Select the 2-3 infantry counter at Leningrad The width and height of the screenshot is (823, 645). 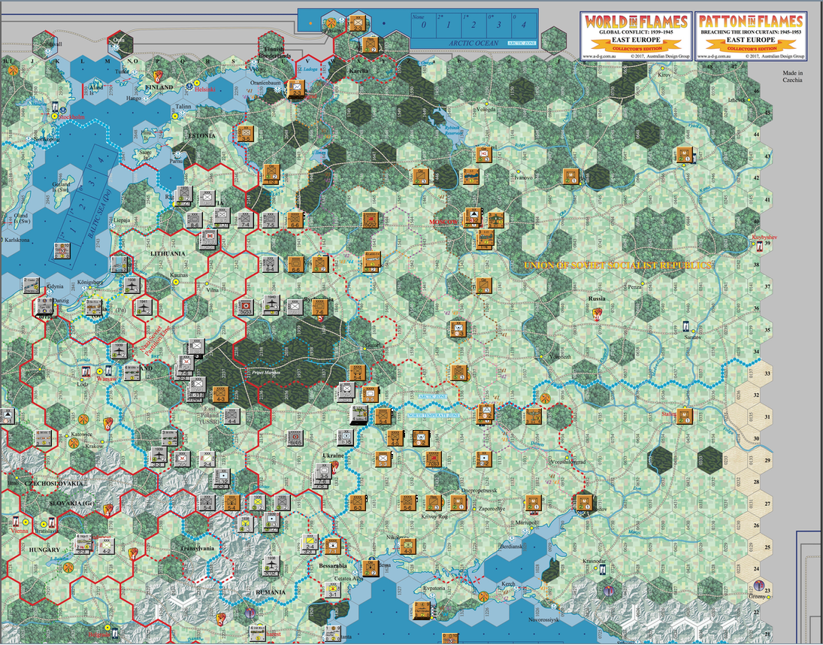297,89
